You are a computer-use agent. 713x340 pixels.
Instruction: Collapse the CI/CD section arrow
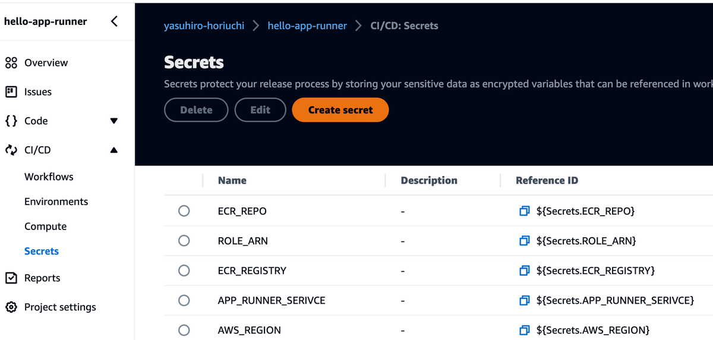tap(114, 150)
